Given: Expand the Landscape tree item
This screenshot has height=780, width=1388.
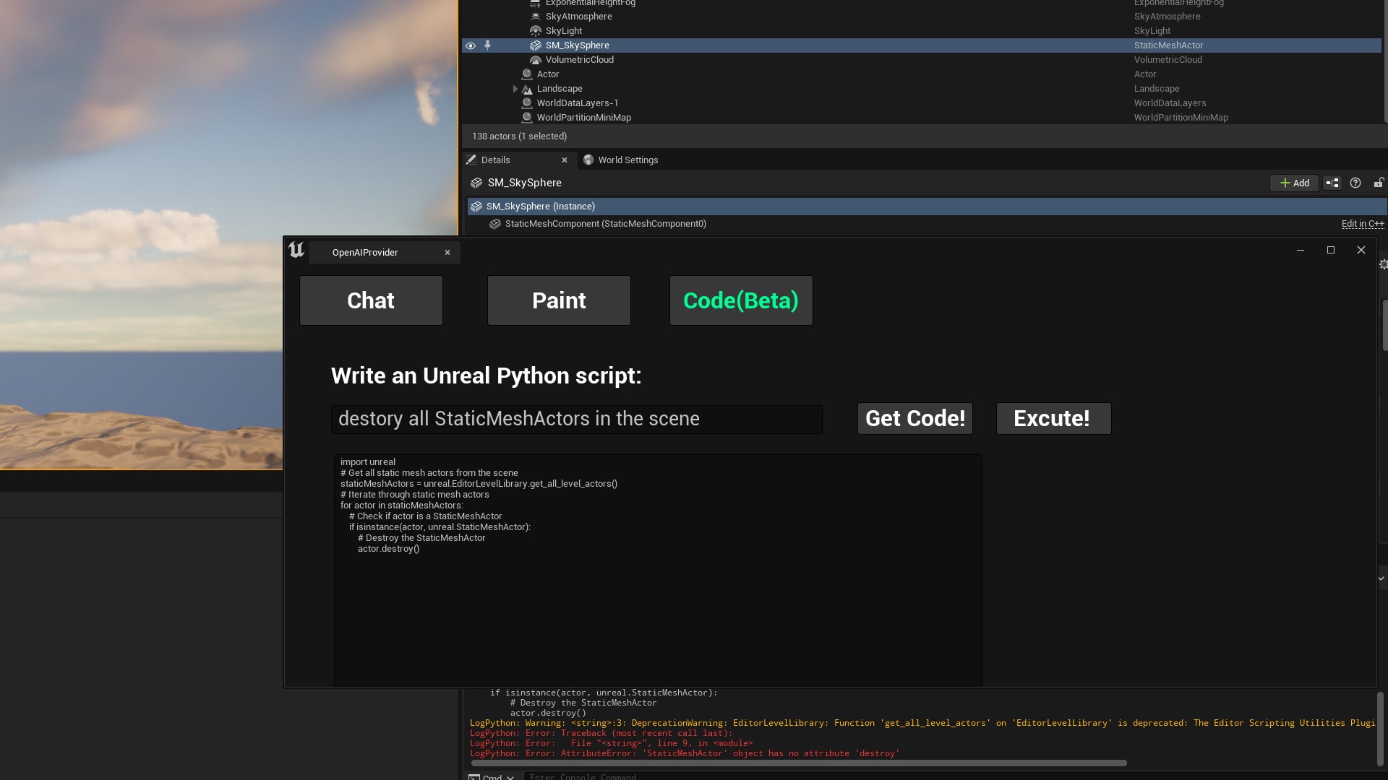Looking at the screenshot, I should point(515,89).
